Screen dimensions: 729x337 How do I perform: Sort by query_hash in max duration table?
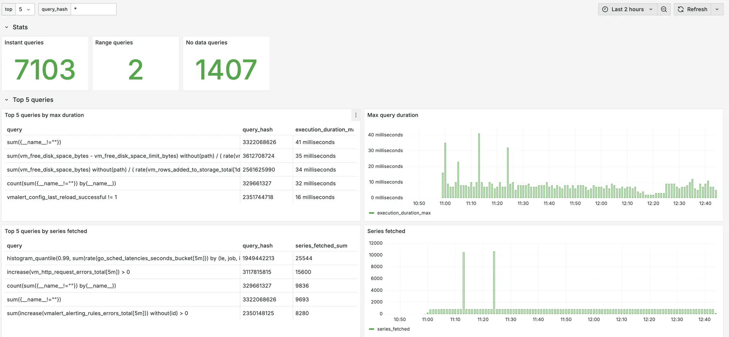(x=257, y=130)
